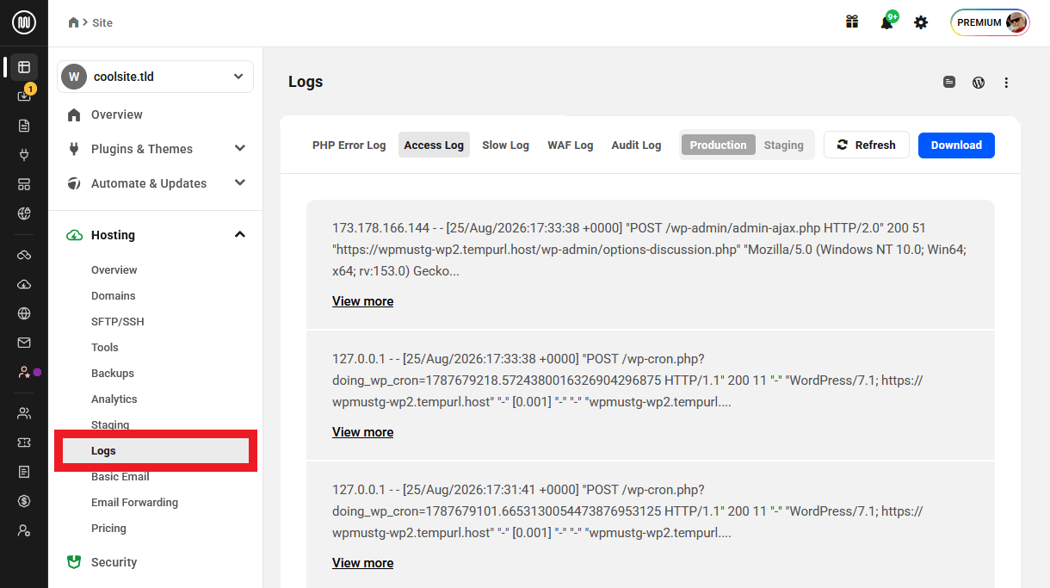Open the coolsite.tld site selector dropdown
Viewport: 1050px width, 588px height.
coord(156,77)
